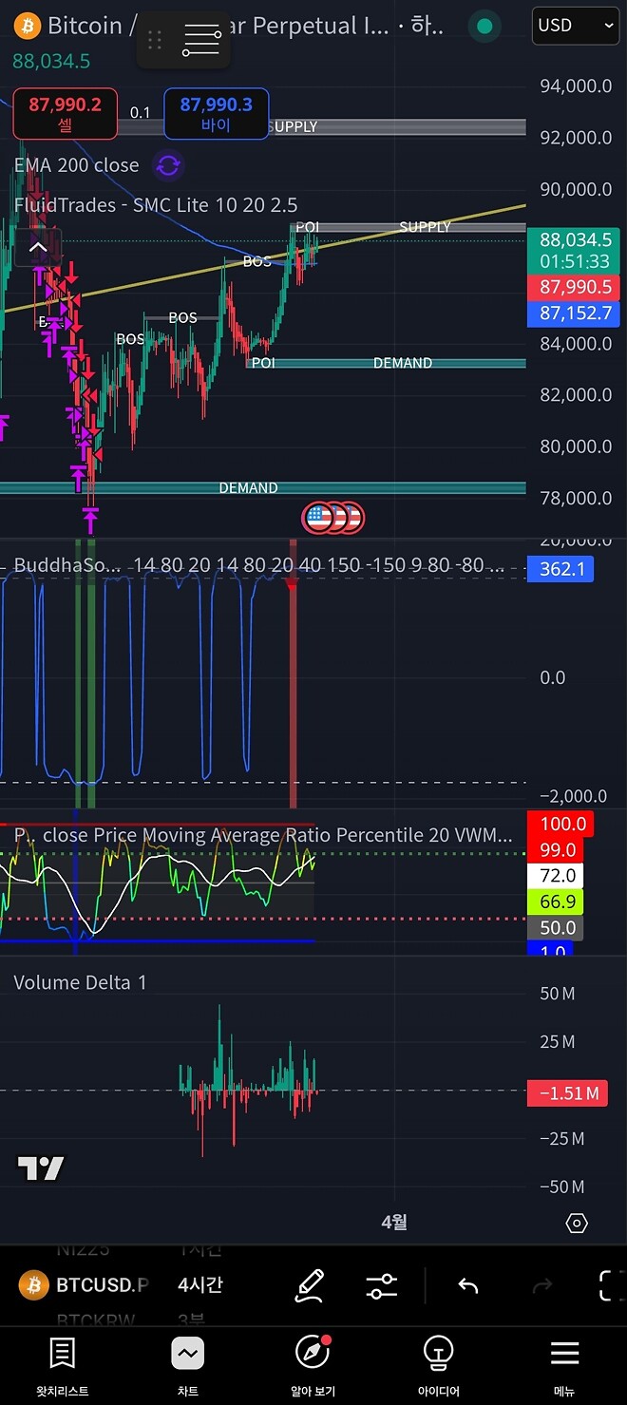
Task: Click the red 87,990.5 price label
Action: coord(574,287)
